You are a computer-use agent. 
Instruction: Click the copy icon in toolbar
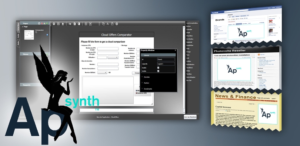(103, 24)
